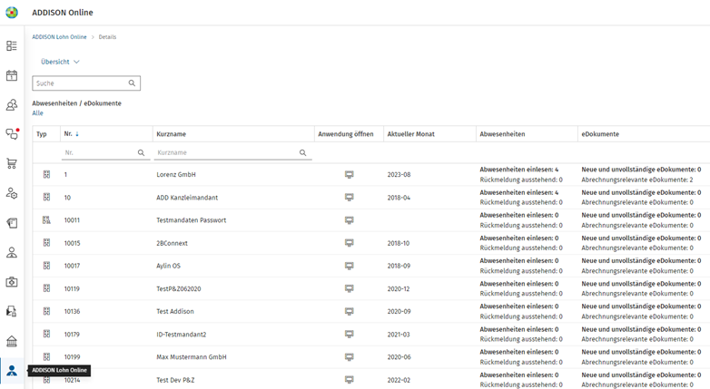Select the ADD Kanzleimandant name cell
This screenshot has height=389, width=710.
click(187, 198)
